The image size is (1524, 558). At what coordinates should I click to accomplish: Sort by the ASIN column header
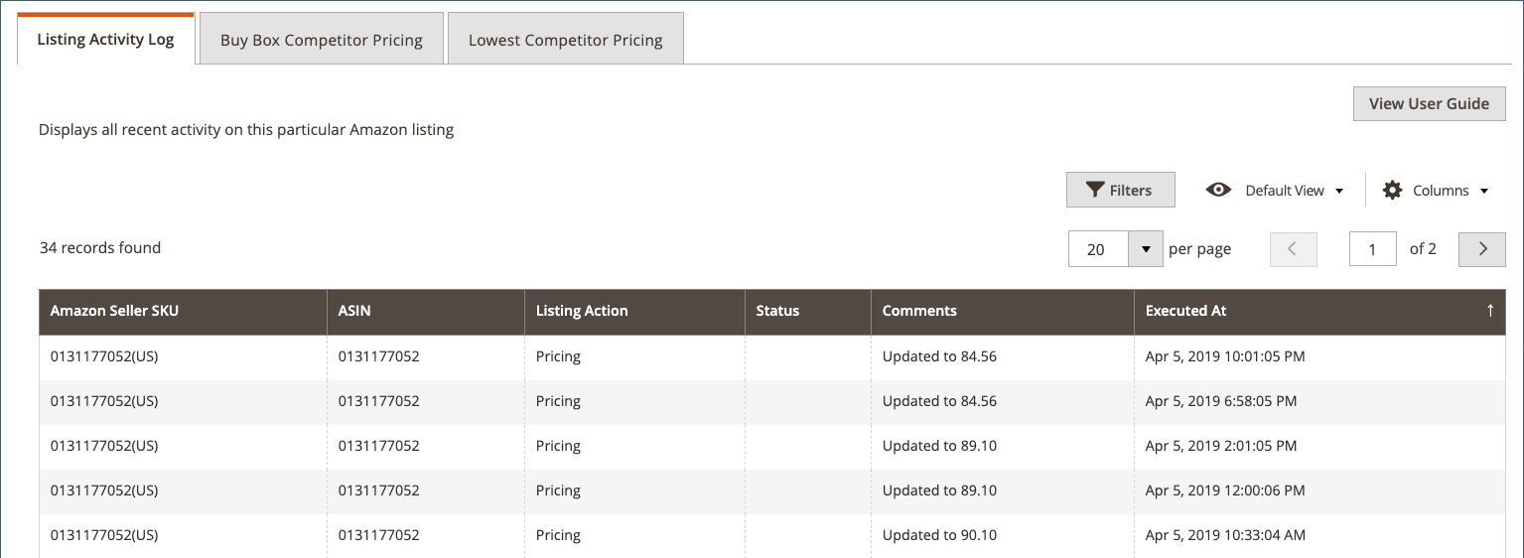354,311
